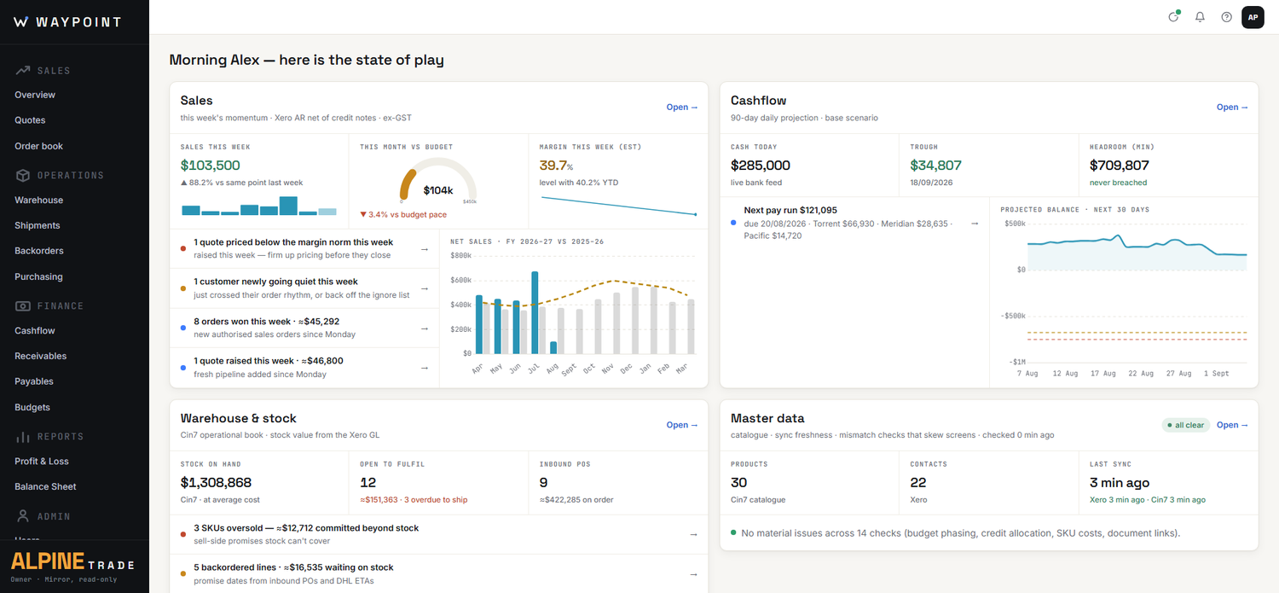Open Order book in sidebar
Screen dimensions: 1279x593
[x=38, y=146]
